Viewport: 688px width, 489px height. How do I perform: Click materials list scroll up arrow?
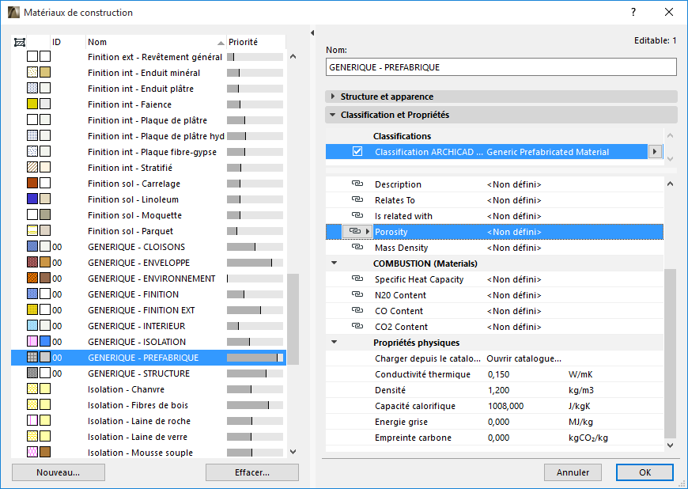click(293, 57)
